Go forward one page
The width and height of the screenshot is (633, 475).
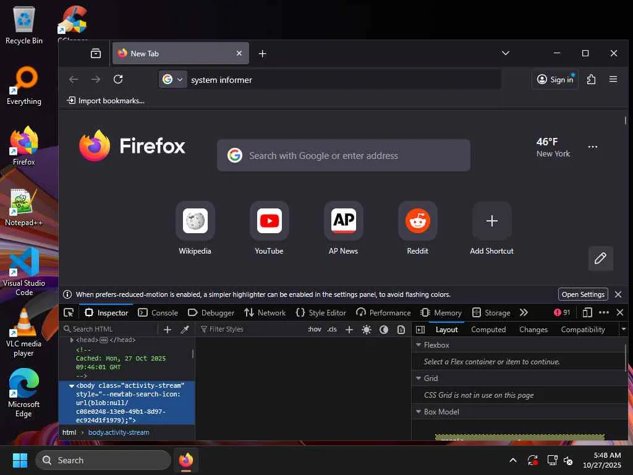coord(96,79)
